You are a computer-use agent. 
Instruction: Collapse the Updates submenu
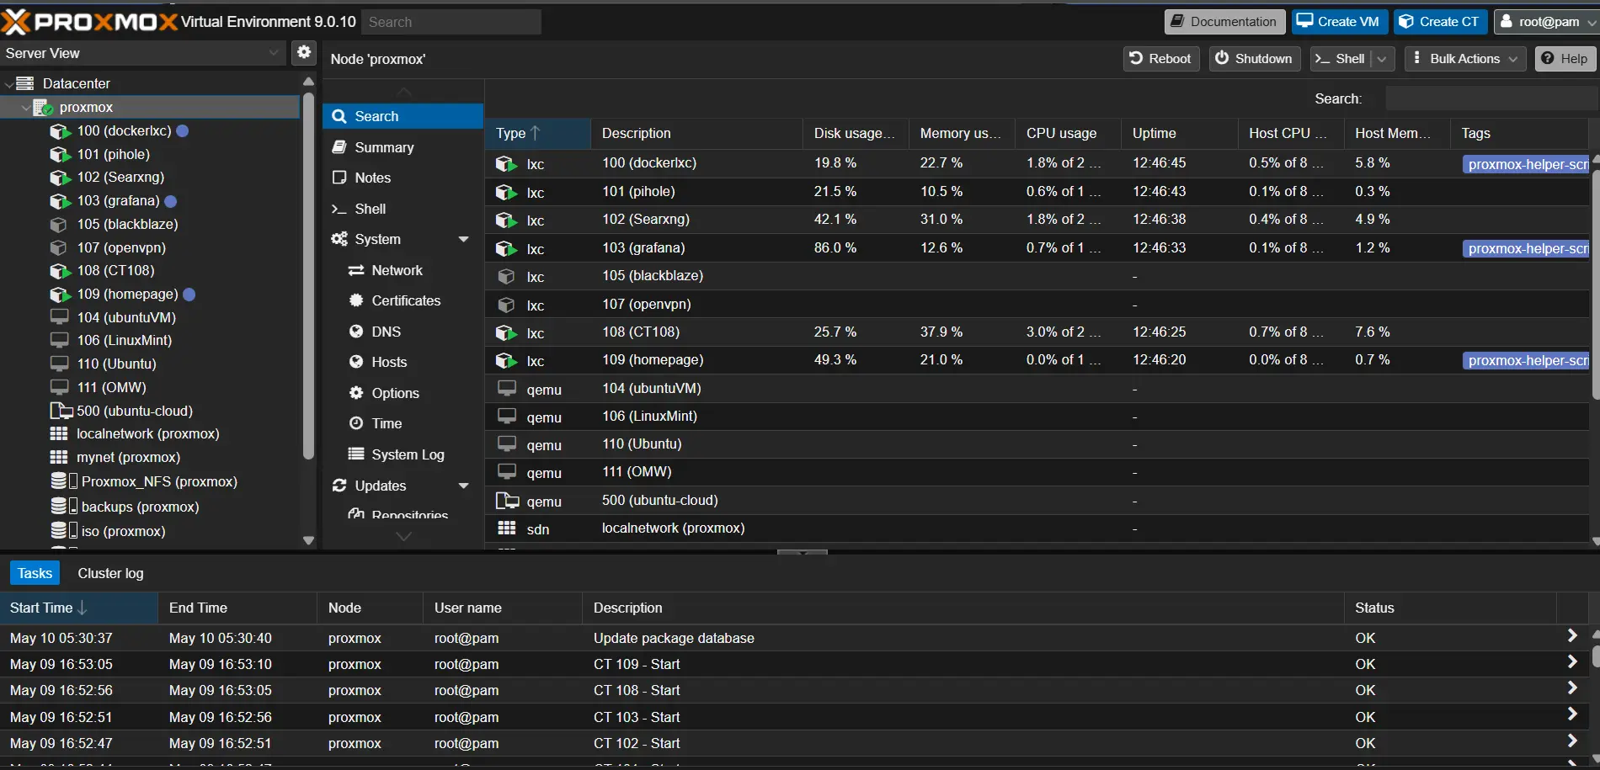463,486
